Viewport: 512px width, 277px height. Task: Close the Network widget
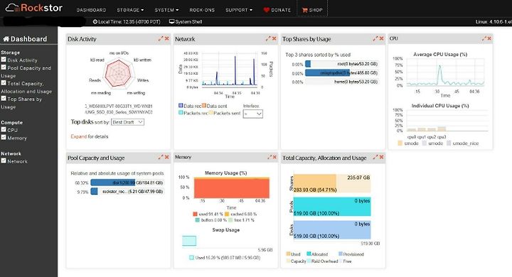coord(274,38)
